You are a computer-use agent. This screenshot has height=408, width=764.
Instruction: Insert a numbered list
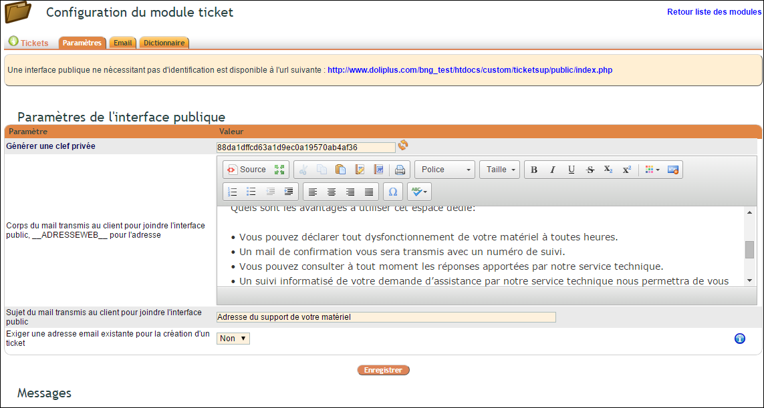coord(233,192)
